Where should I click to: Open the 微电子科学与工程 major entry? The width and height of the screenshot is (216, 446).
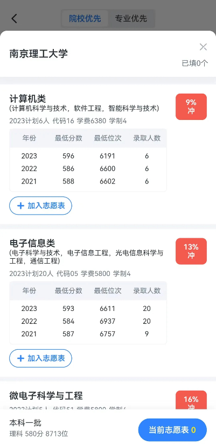(46, 395)
